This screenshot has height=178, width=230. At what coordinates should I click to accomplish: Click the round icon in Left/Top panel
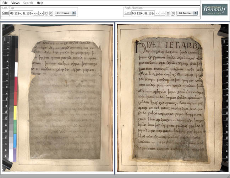coord(51,13)
